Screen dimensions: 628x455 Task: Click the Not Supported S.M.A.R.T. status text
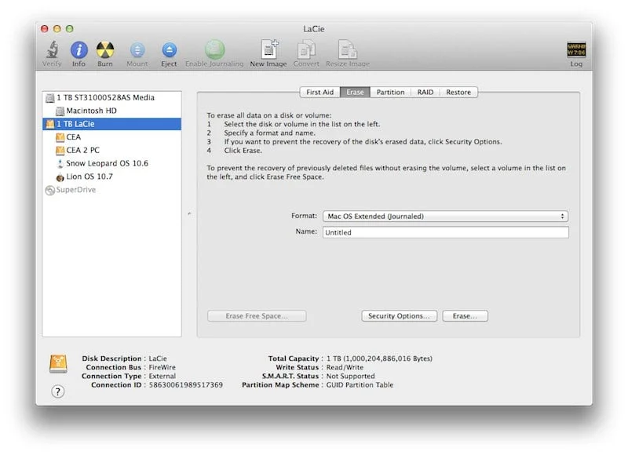(x=350, y=377)
